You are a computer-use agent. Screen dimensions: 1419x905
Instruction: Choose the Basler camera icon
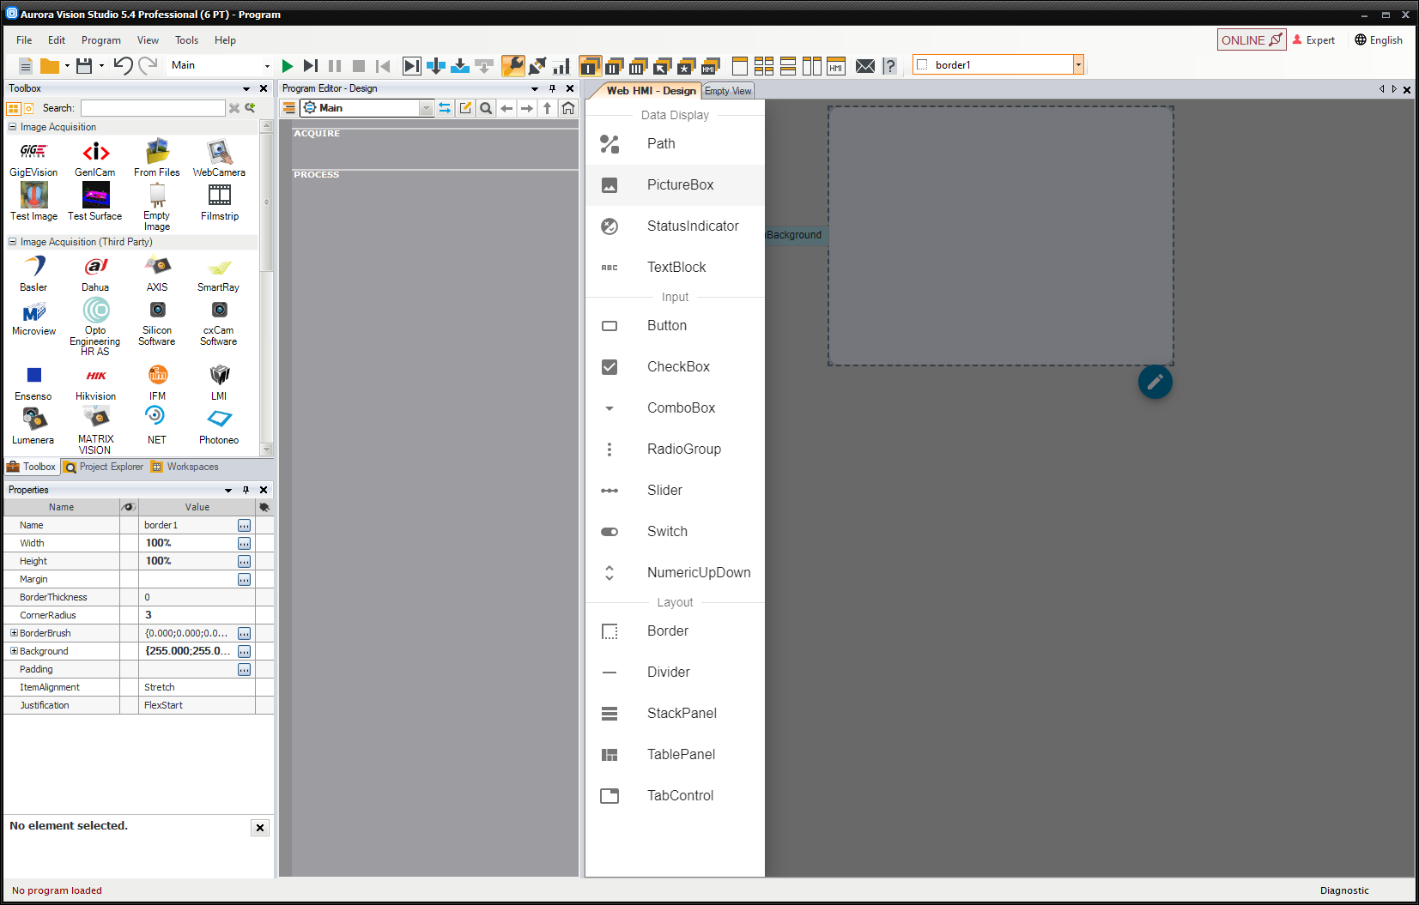[33, 268]
